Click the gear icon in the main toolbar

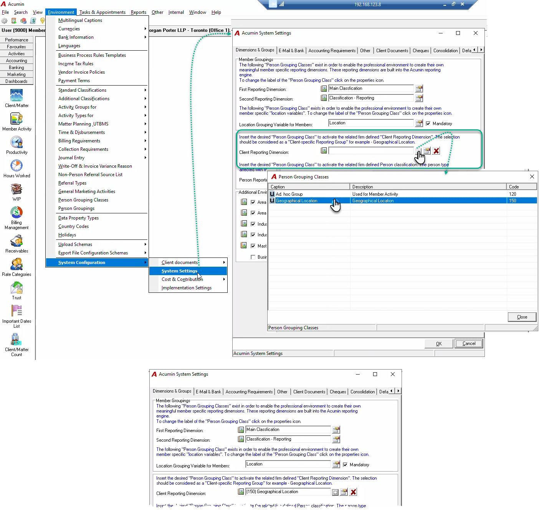click(x=4, y=21)
